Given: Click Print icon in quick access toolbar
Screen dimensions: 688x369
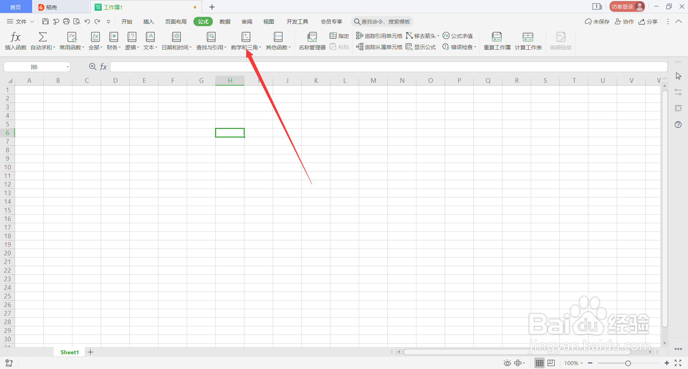Looking at the screenshot, I should click(66, 21).
